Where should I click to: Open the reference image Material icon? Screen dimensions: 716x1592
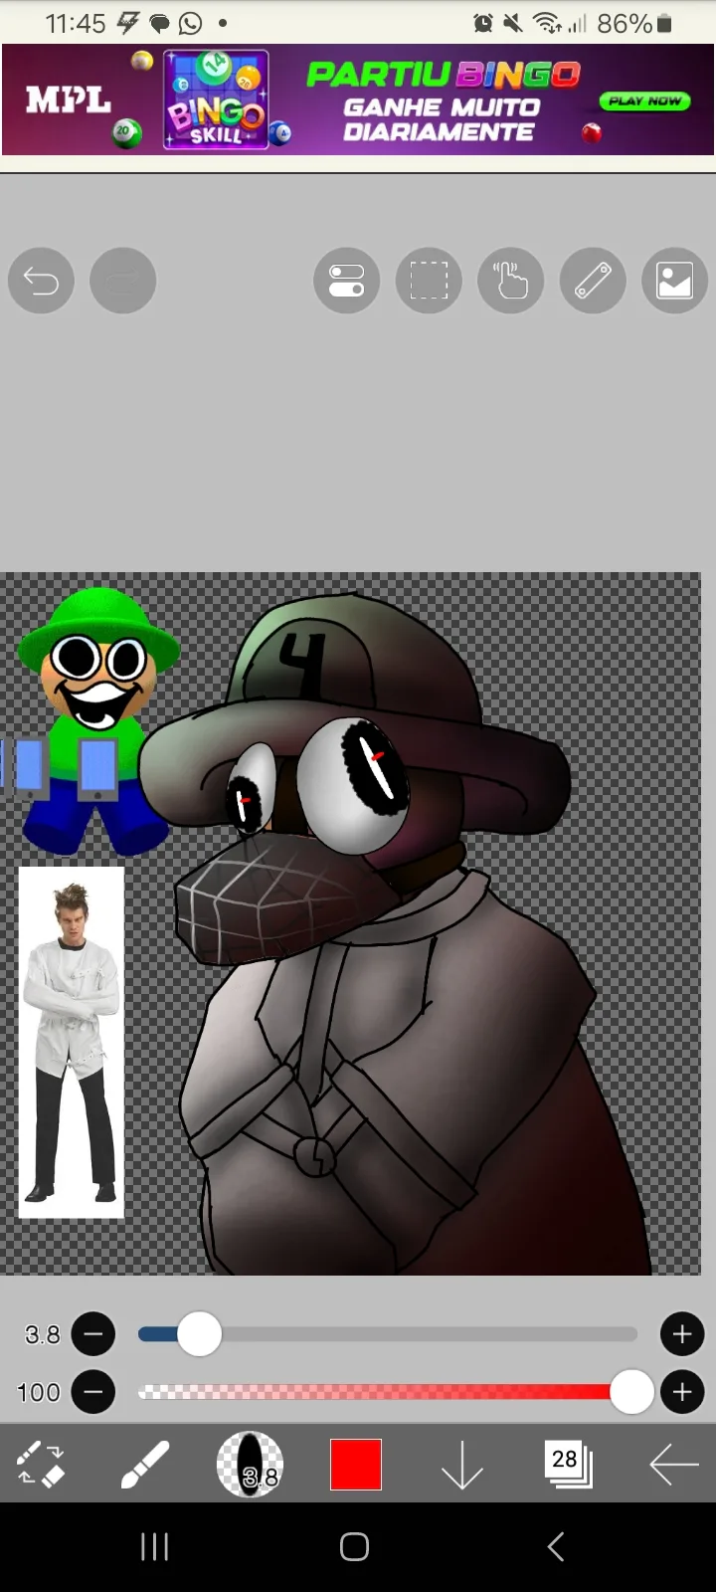(674, 281)
